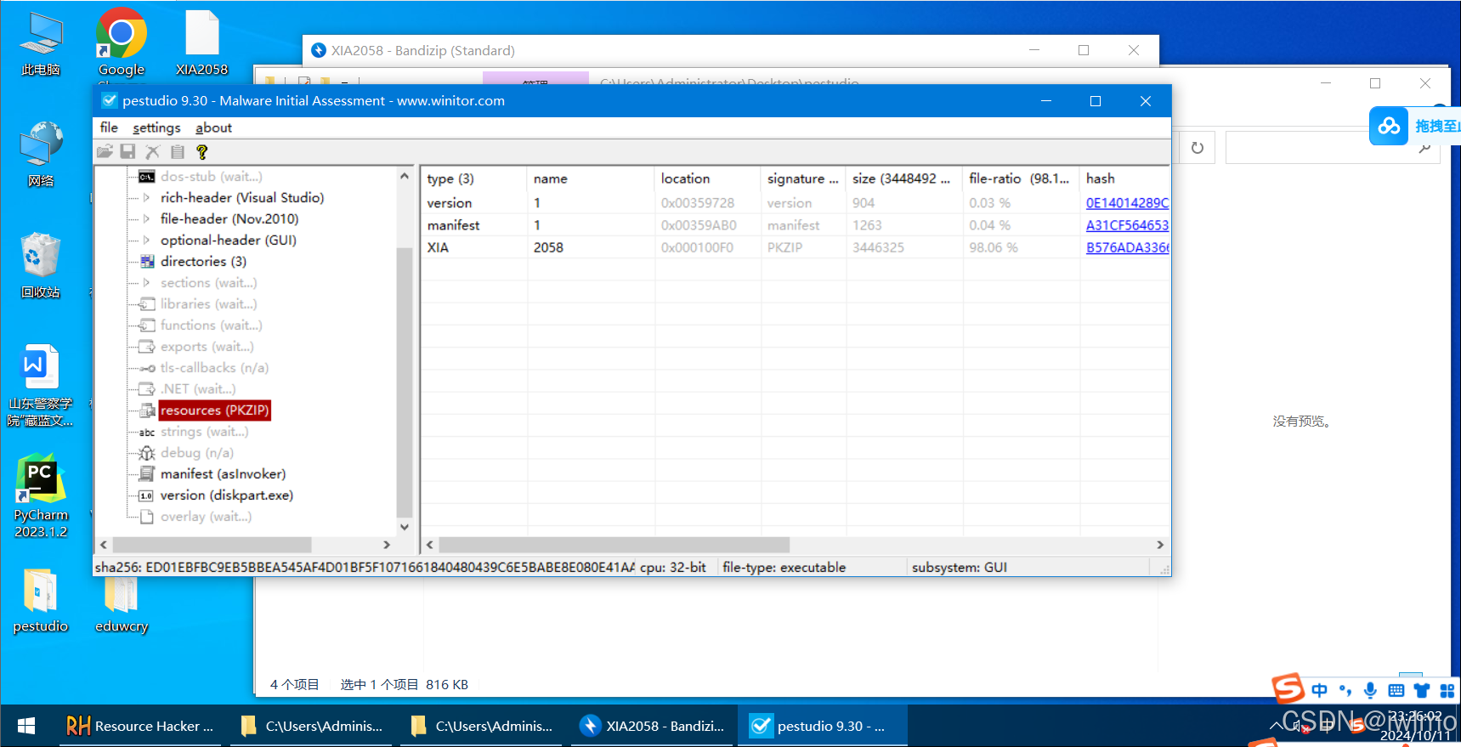1461x747 pixels.
Task: Click the delete toolbar icon in pestudio
Action: click(152, 151)
